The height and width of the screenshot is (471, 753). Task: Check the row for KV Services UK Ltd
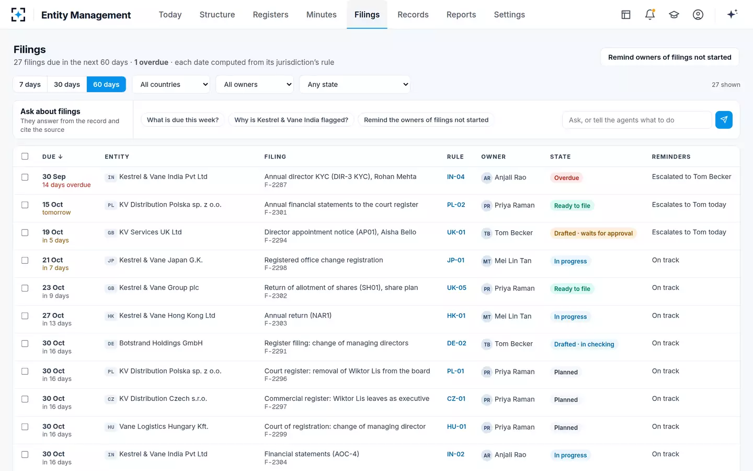point(25,232)
